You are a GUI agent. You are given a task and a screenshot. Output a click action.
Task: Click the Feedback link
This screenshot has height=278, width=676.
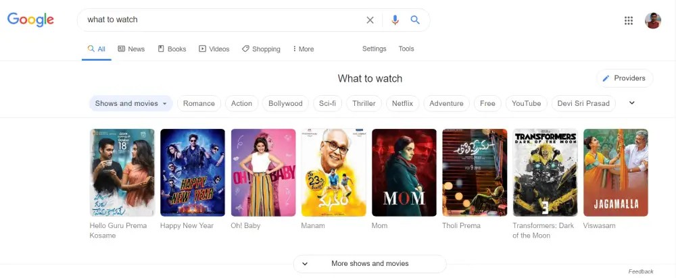pyautogui.click(x=641, y=271)
